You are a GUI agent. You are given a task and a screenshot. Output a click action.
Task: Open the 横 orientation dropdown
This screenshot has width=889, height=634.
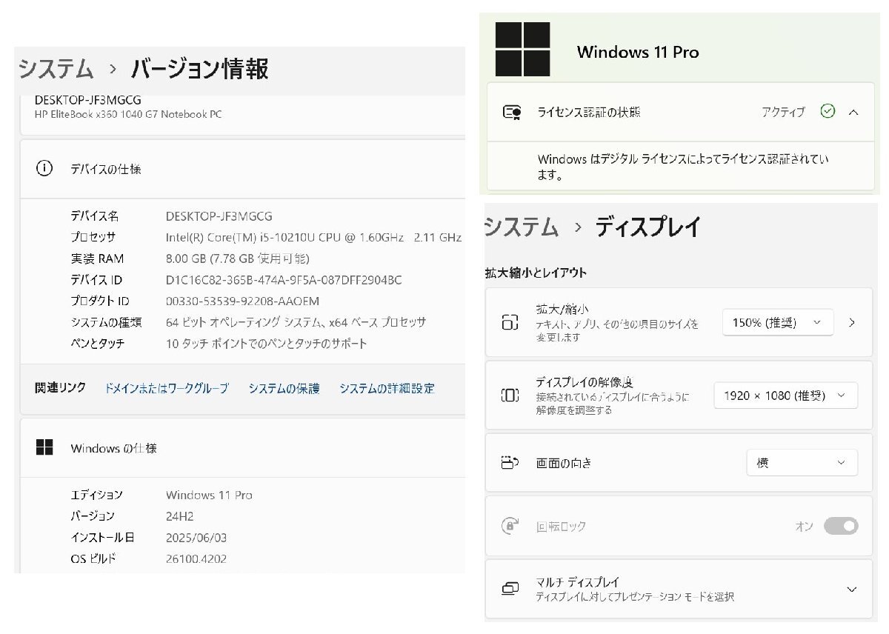(x=802, y=462)
